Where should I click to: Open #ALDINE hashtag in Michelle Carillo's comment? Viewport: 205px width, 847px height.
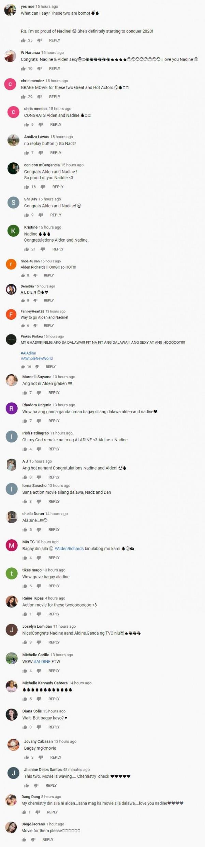42,662
